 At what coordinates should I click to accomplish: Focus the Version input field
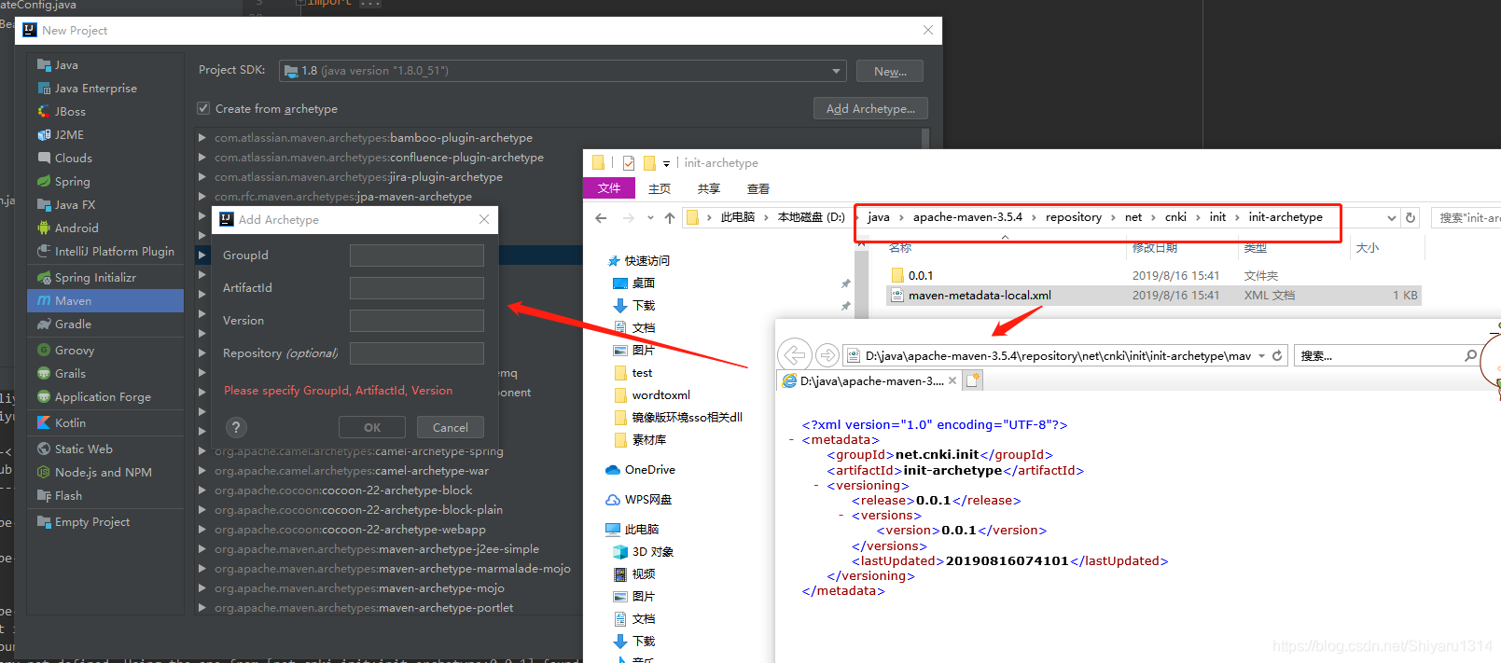click(x=417, y=321)
